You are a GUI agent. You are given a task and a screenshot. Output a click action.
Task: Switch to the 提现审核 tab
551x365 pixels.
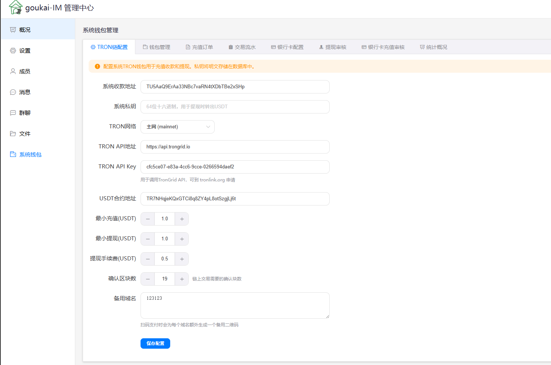[333, 47]
